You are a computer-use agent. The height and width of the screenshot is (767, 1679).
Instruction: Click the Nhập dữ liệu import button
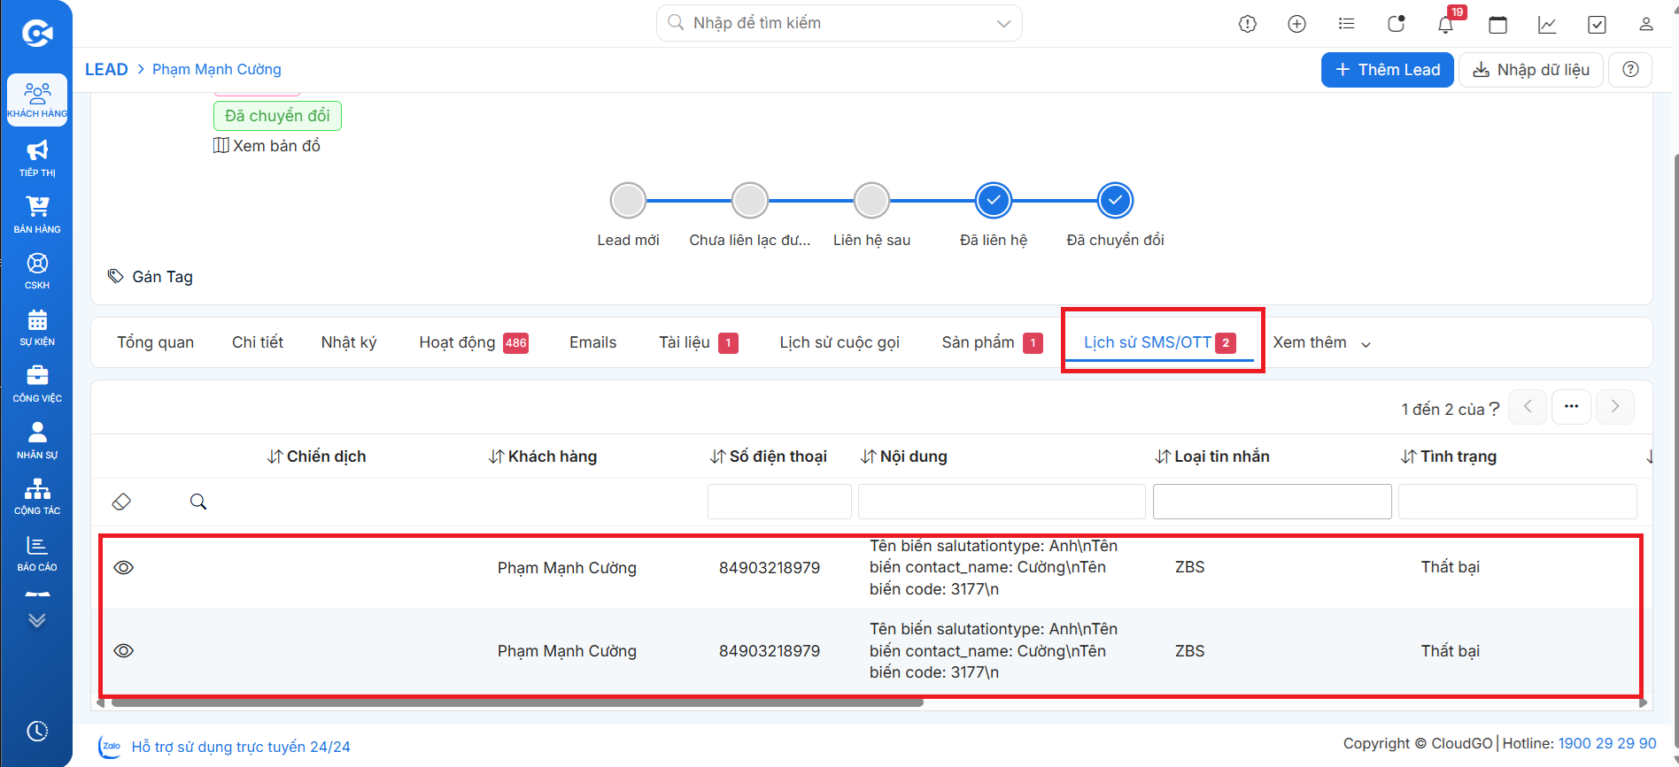[x=1531, y=70]
